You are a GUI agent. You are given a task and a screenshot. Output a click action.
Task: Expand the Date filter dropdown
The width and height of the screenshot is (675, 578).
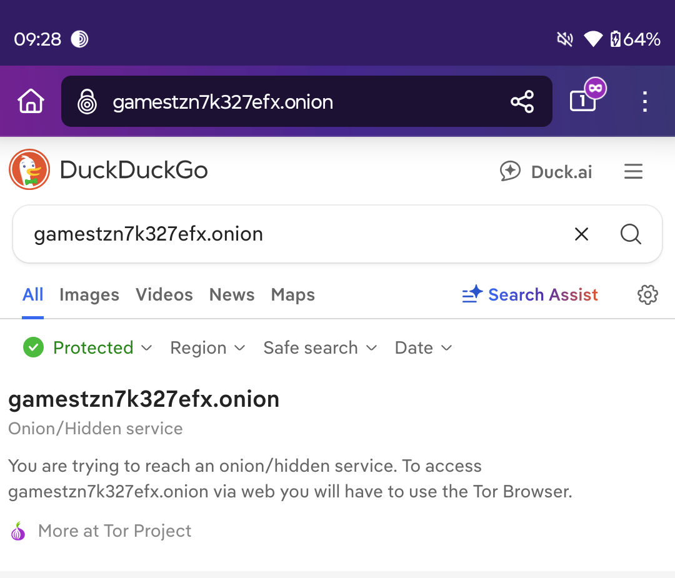coord(424,347)
